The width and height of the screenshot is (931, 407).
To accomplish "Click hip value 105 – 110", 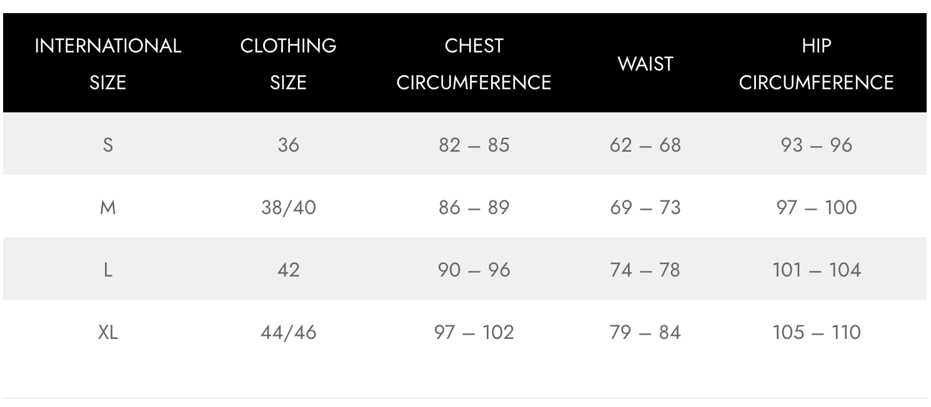I will [x=816, y=332].
